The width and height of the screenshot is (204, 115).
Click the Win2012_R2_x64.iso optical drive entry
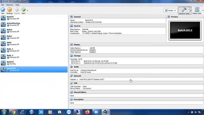tap(100, 63)
